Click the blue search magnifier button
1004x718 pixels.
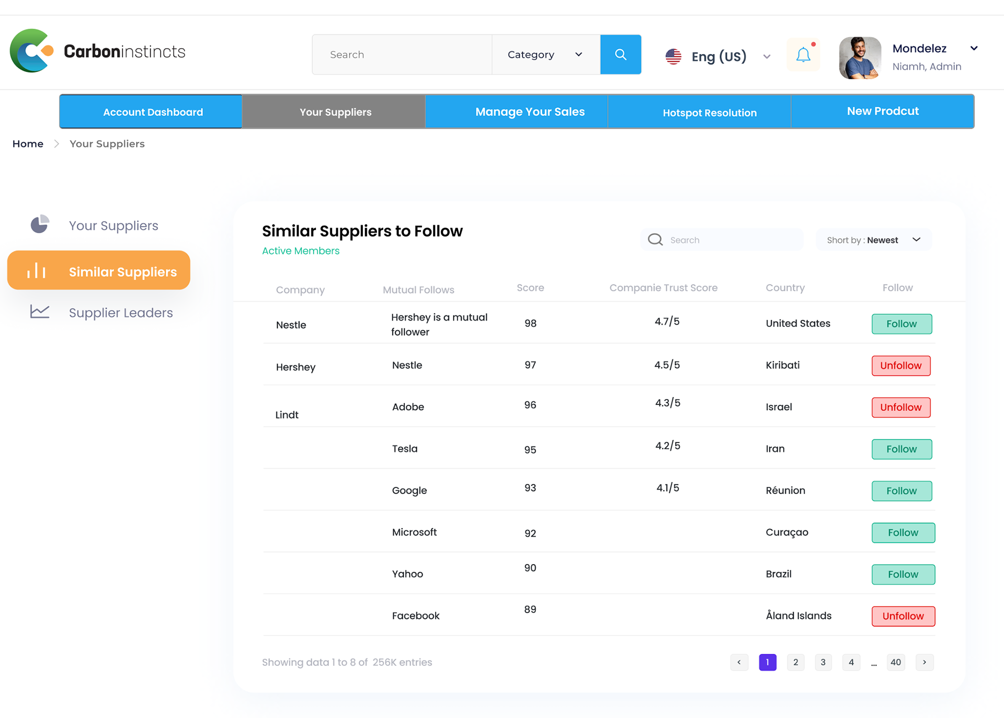click(621, 54)
